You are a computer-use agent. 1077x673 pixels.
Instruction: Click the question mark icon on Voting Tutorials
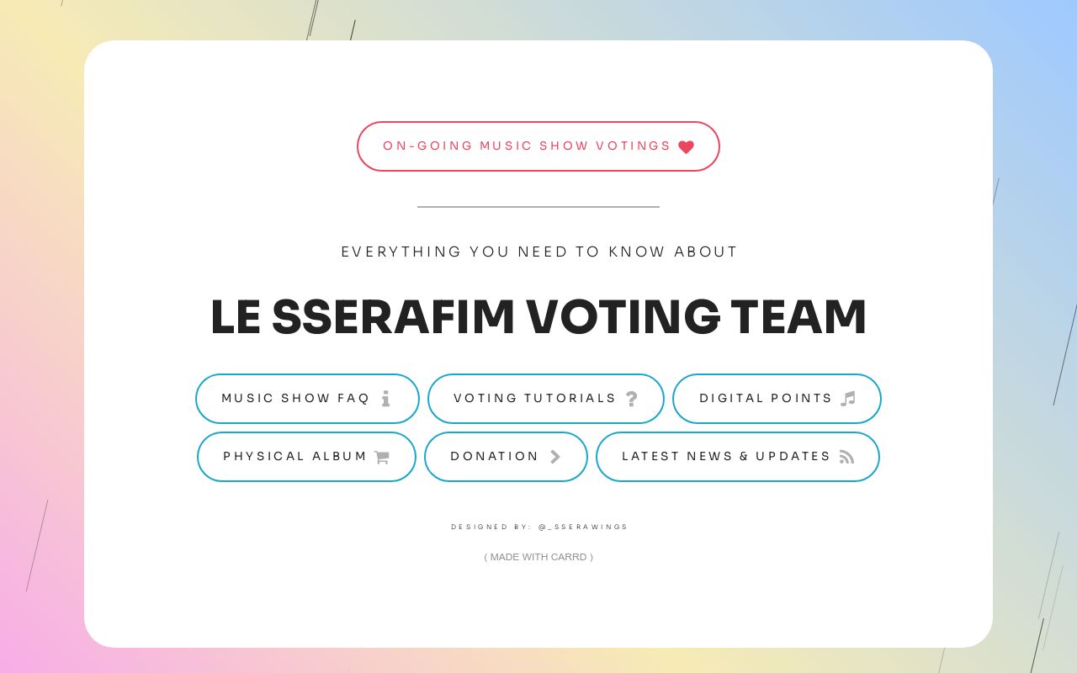coord(632,399)
